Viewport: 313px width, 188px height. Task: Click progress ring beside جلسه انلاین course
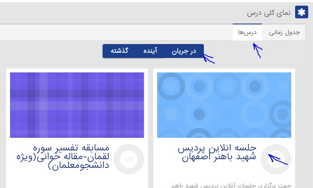(275, 159)
